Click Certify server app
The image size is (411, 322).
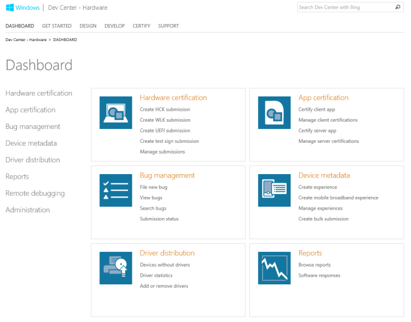[317, 131]
